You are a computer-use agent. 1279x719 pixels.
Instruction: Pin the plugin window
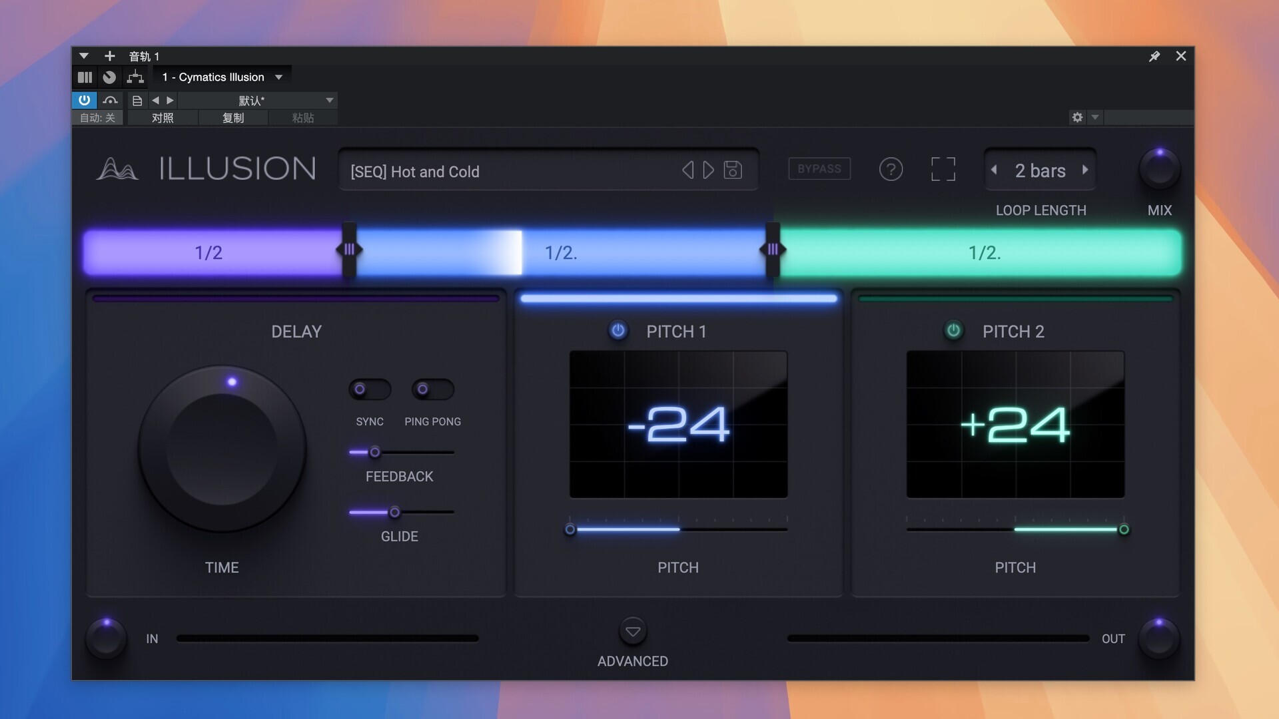tap(1154, 57)
